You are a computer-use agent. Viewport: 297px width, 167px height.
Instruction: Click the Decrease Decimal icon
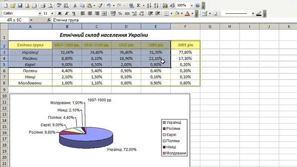(142, 13)
